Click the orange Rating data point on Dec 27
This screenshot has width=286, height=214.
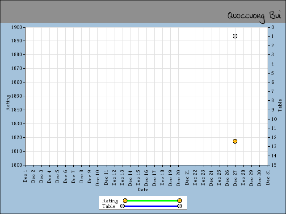coord(235,141)
